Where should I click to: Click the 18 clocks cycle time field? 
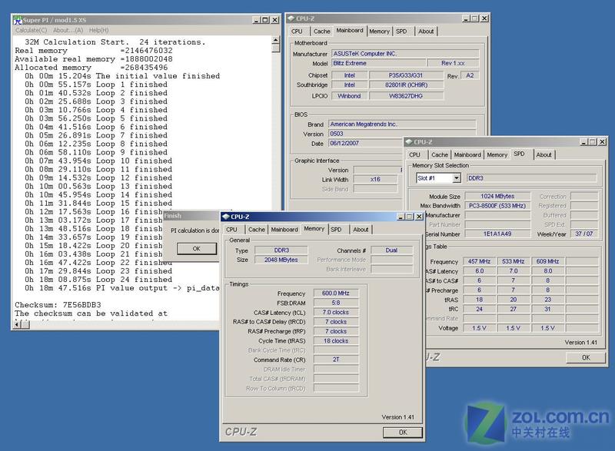point(336,341)
